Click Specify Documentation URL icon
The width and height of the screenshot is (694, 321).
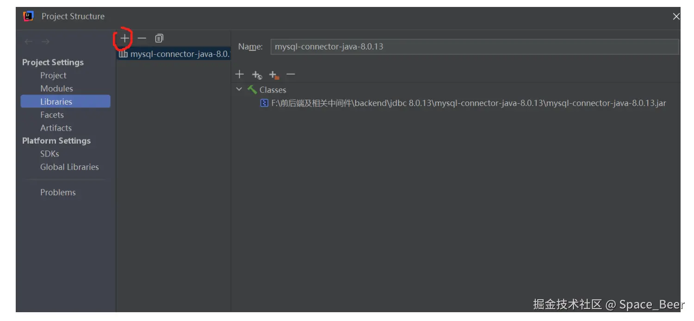[x=257, y=75]
